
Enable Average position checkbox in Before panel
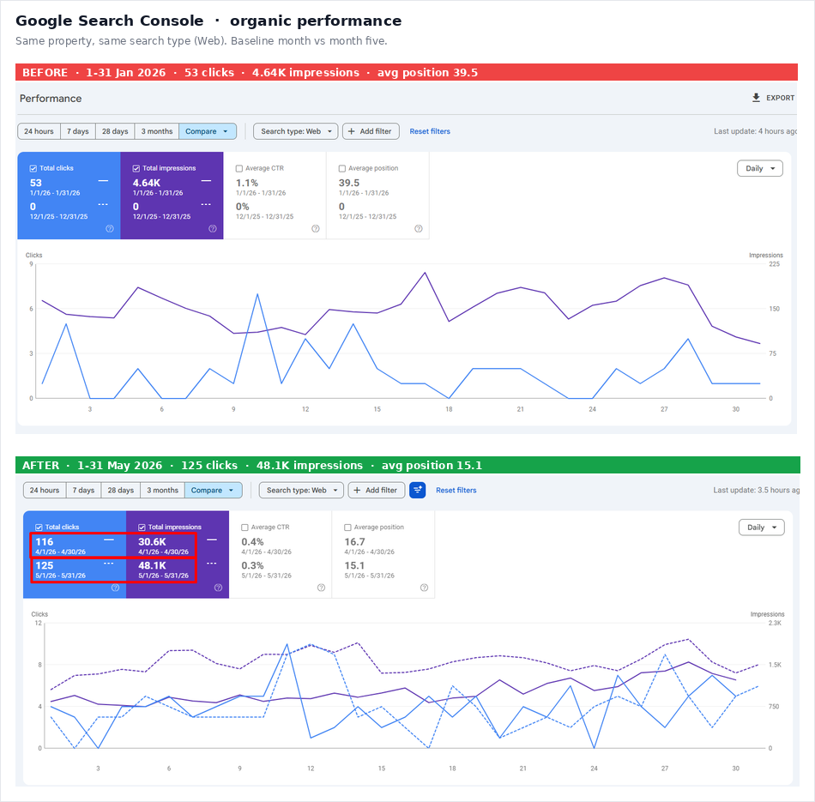(x=342, y=168)
